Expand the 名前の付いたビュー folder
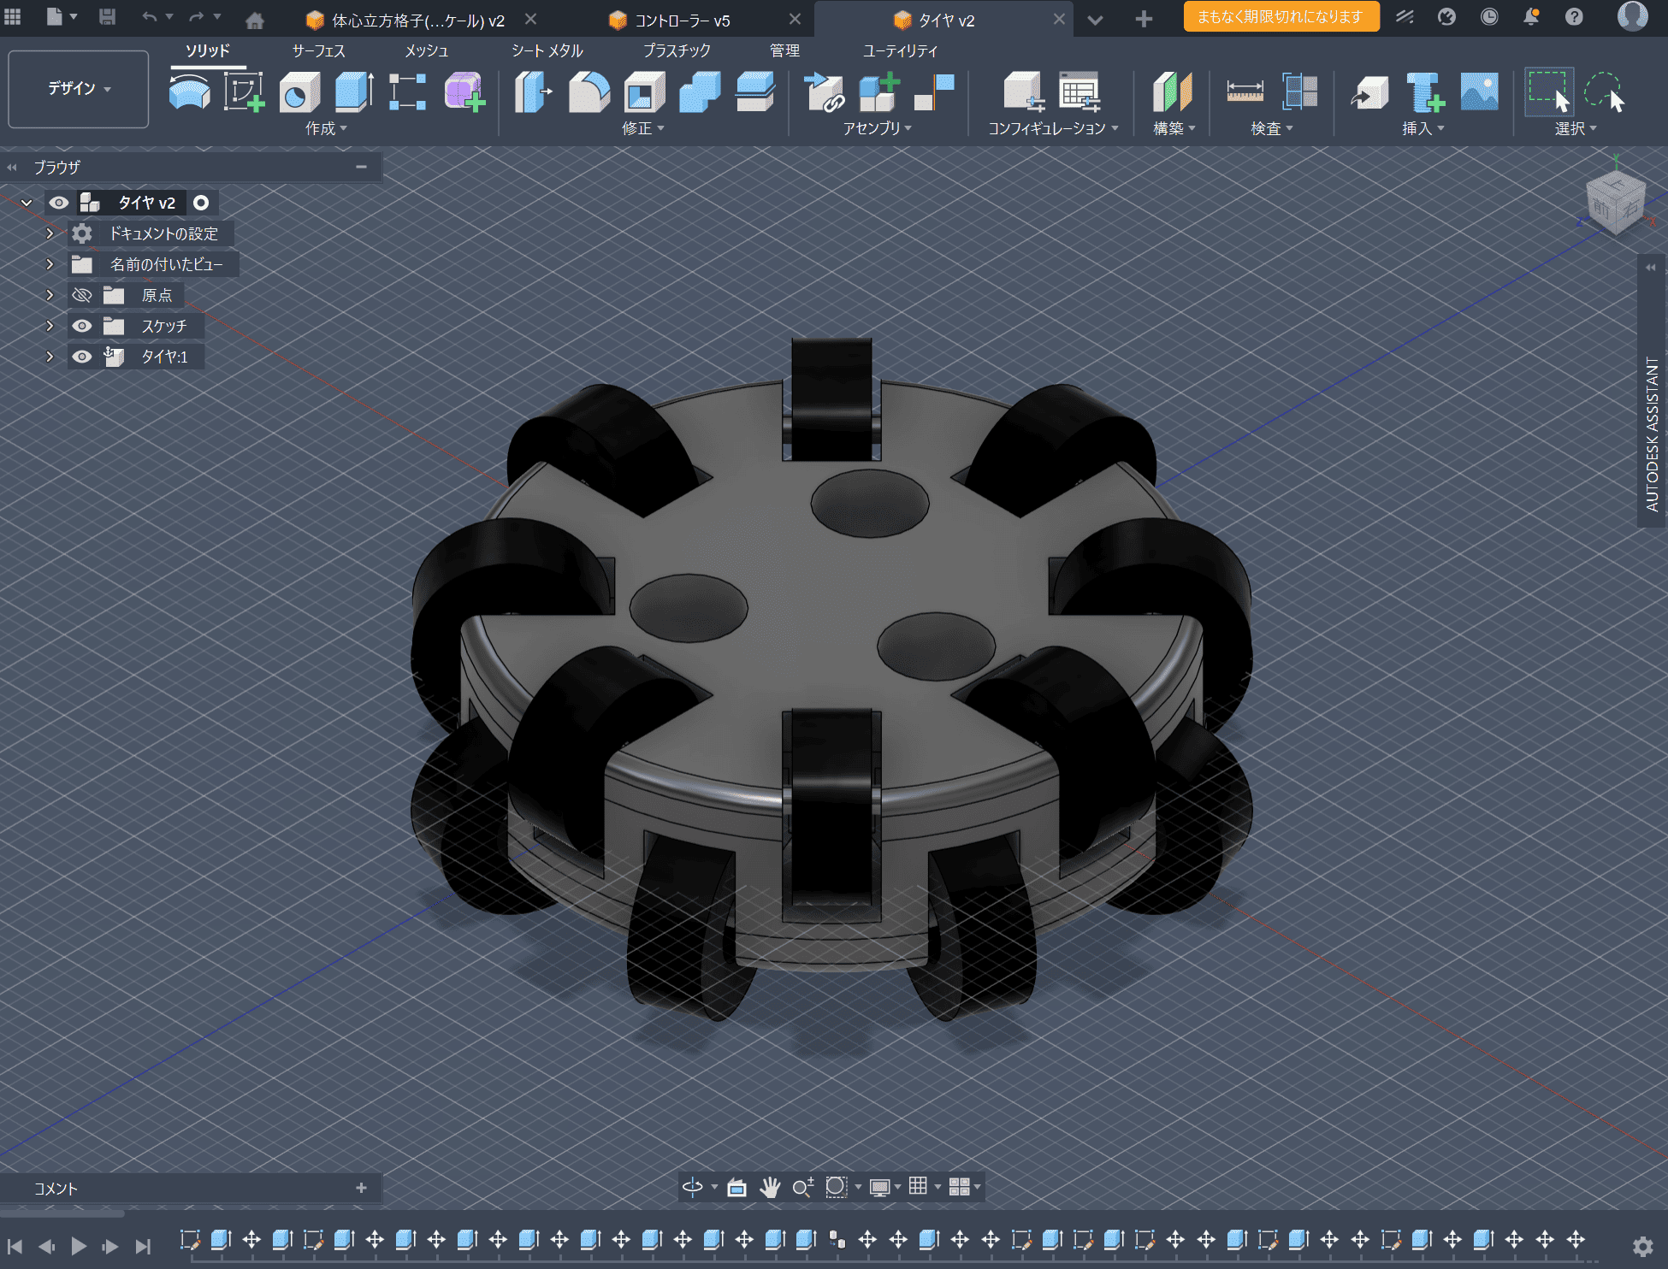The image size is (1668, 1269). click(50, 264)
